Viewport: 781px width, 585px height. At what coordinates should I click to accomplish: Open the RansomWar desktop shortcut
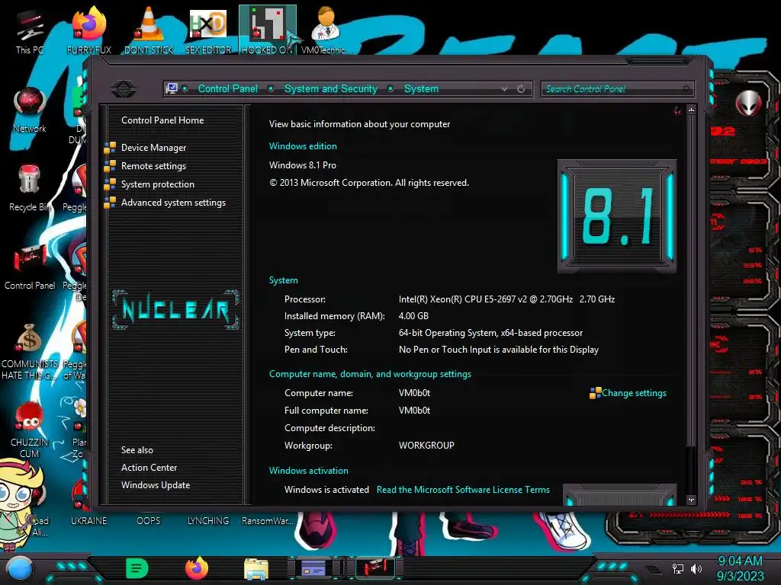click(x=268, y=521)
